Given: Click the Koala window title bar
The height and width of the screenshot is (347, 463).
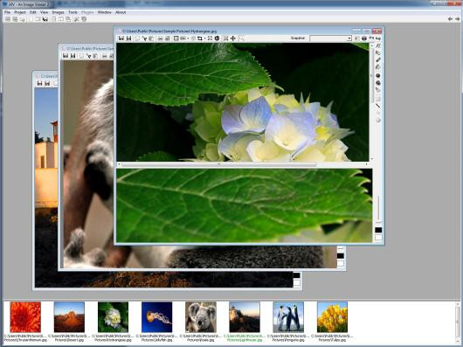Looking at the screenshot, I should click(x=86, y=48).
